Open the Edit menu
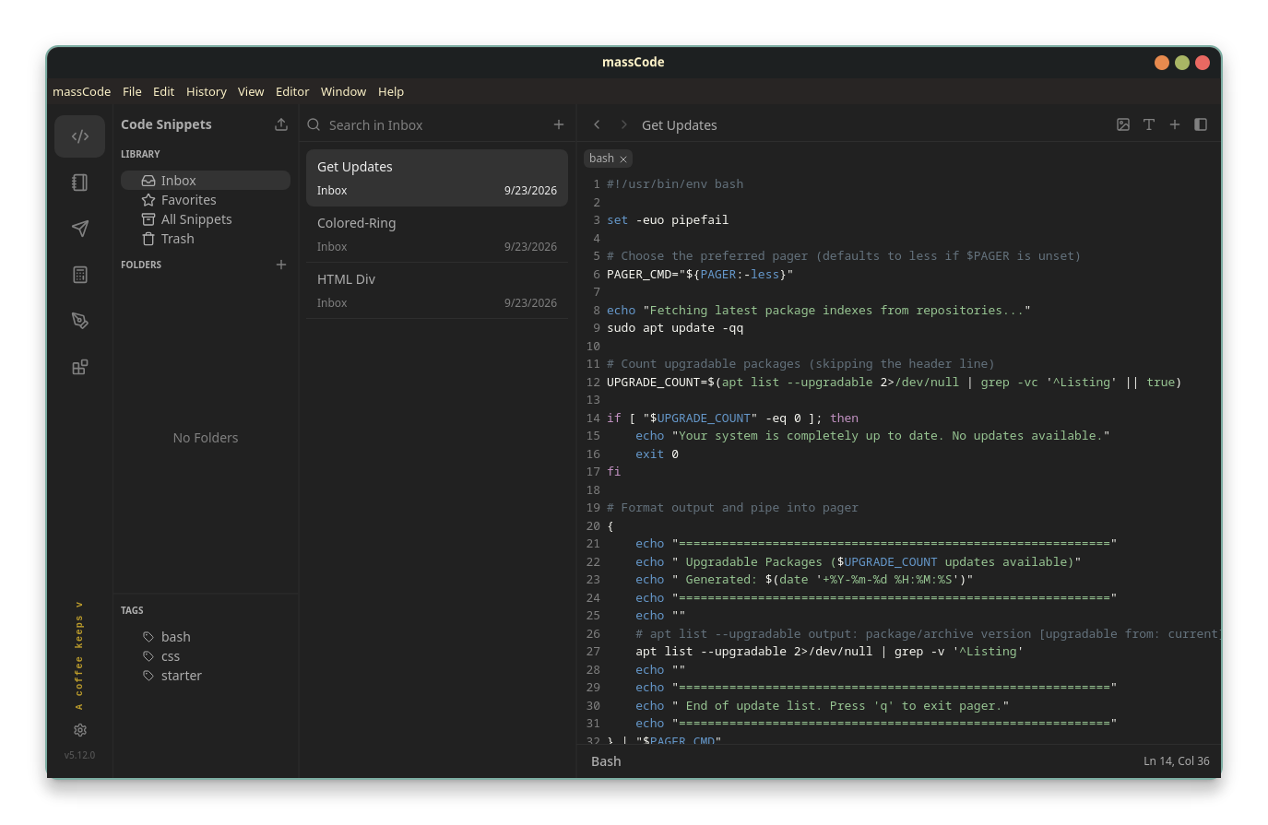This screenshot has height=825, width=1268. [163, 91]
